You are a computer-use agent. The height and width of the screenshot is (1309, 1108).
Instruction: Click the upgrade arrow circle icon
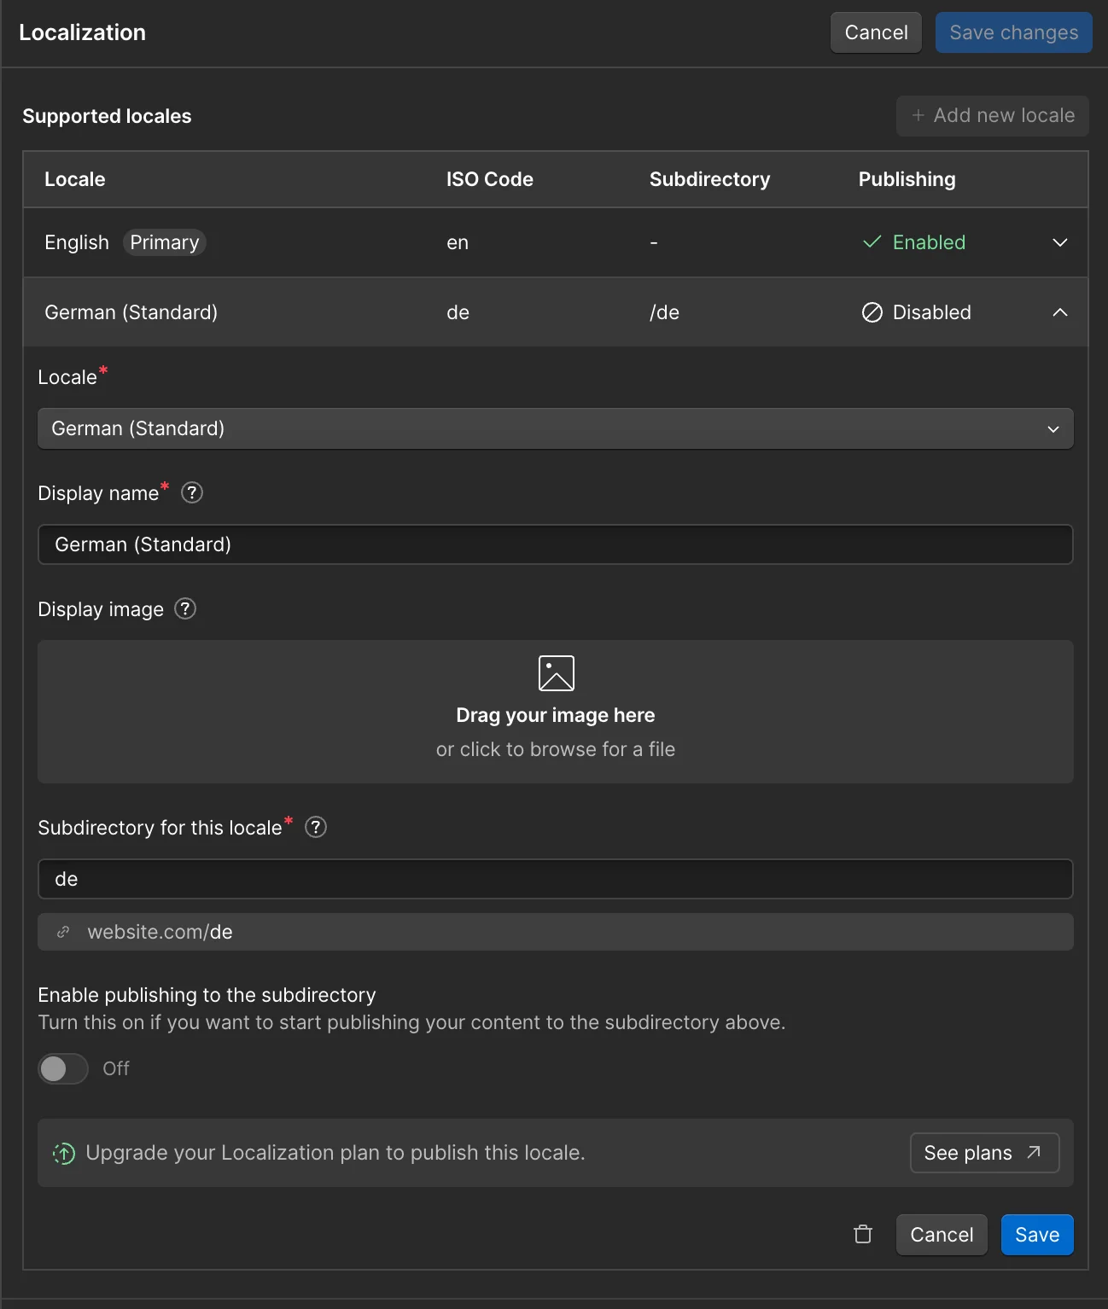click(64, 1153)
